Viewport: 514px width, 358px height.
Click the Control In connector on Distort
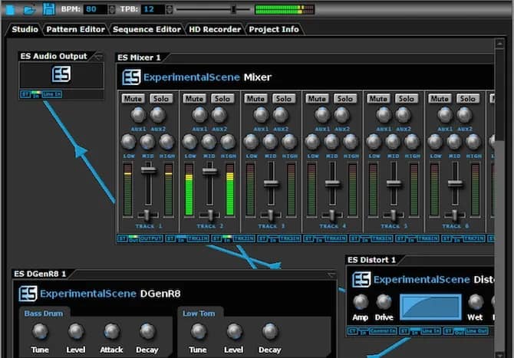[x=383, y=331]
